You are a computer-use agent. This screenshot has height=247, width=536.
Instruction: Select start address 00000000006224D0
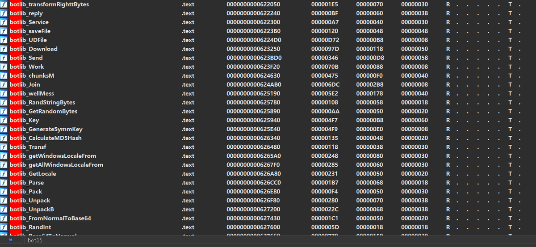[254, 40]
